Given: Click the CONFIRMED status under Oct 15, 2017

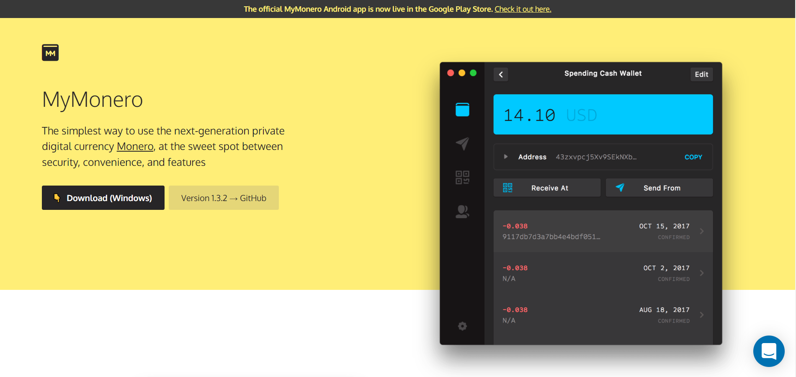Looking at the screenshot, I should click(674, 237).
